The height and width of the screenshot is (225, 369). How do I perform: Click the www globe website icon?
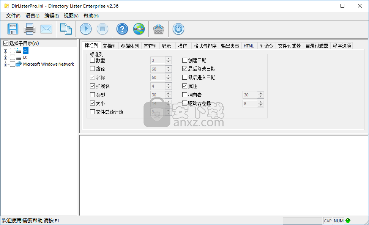point(139,29)
